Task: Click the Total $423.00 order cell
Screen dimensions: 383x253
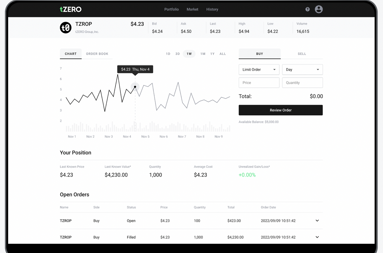Action: (234, 221)
